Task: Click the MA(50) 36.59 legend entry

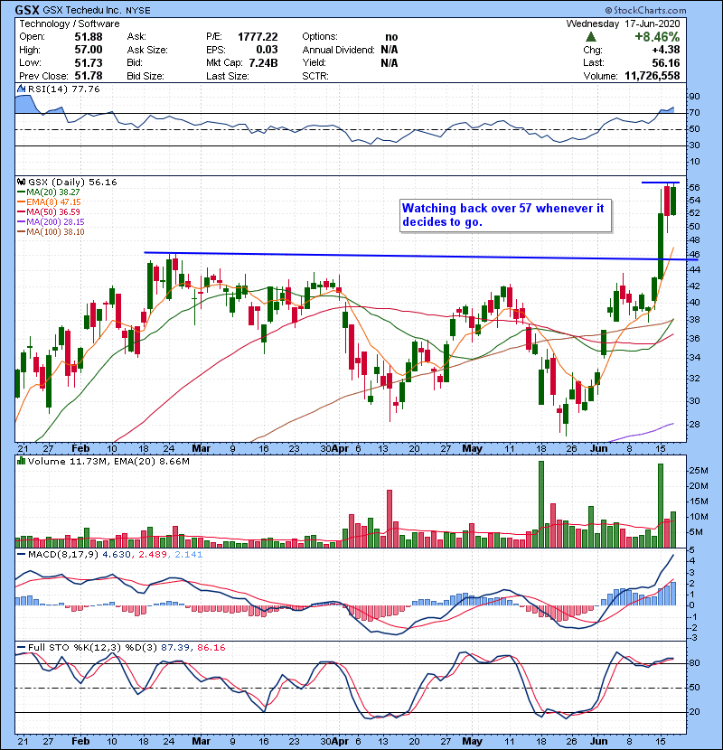Action: click(48, 211)
